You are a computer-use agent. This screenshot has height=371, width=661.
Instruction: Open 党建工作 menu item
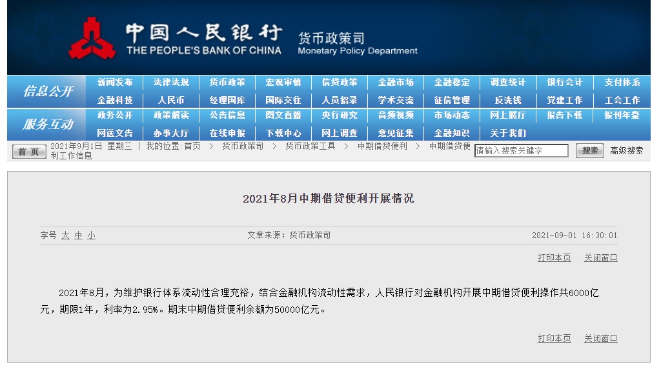(x=564, y=101)
